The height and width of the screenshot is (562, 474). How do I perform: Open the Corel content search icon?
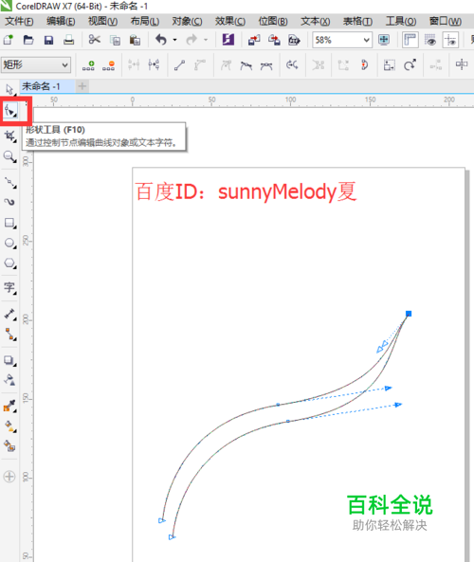(228, 40)
